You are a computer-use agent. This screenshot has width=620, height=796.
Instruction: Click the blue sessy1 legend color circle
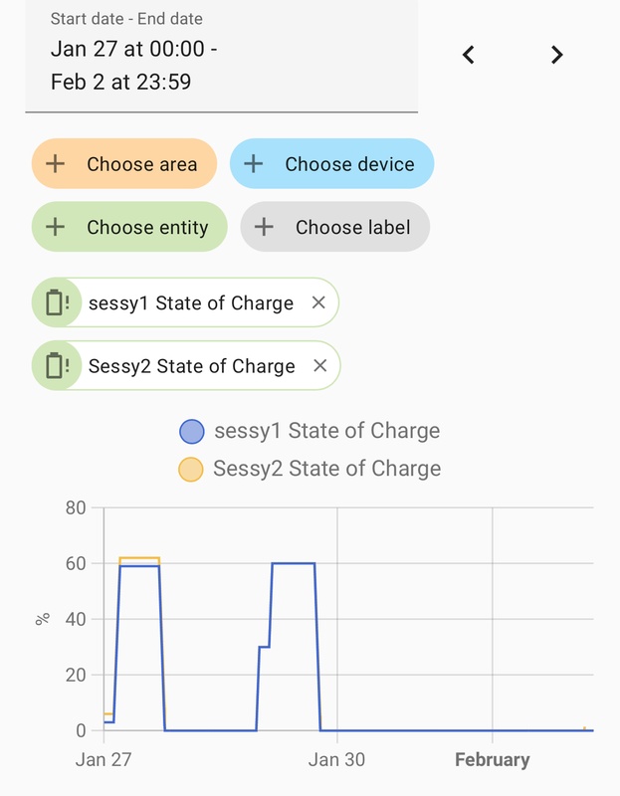[x=192, y=432]
